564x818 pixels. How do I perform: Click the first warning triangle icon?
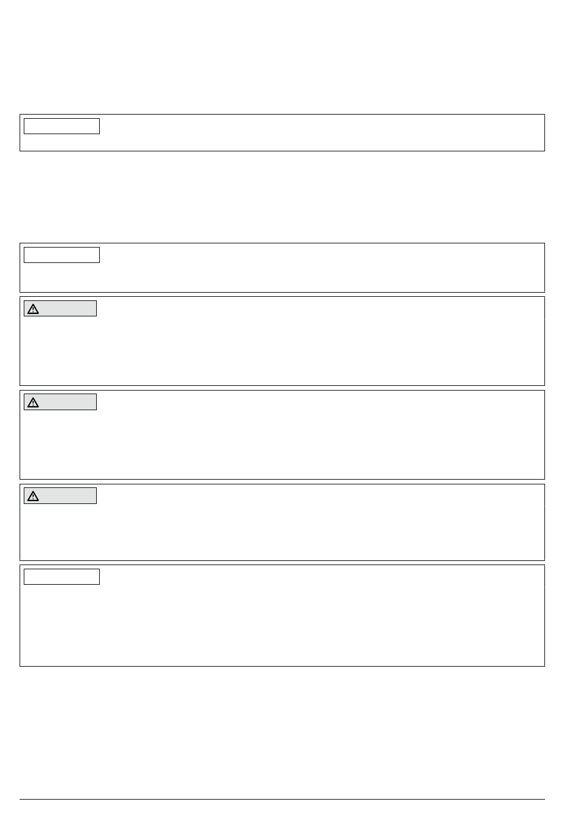[33, 309]
